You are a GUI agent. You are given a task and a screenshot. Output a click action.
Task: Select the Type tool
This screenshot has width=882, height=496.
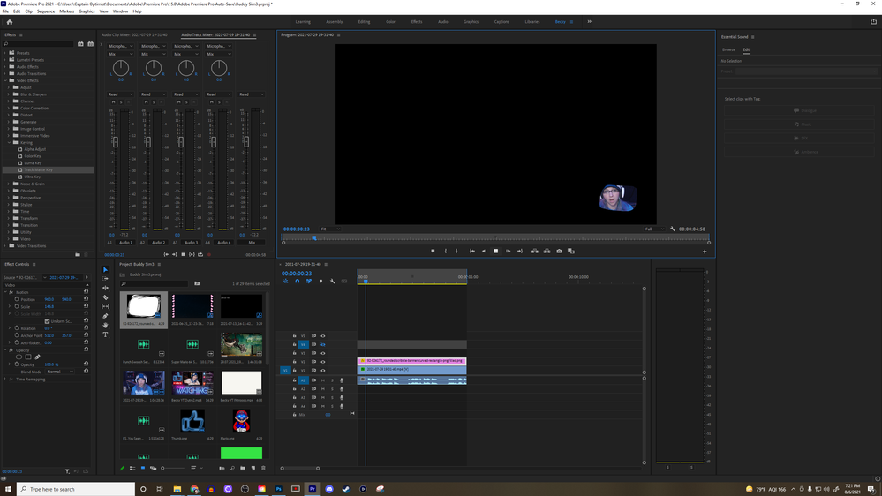[106, 334]
